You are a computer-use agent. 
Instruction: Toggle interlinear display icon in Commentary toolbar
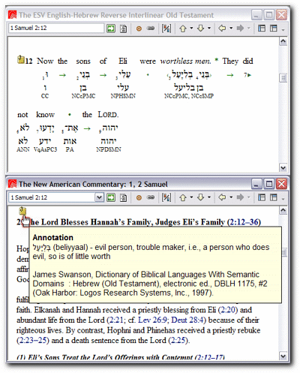(x=166, y=197)
